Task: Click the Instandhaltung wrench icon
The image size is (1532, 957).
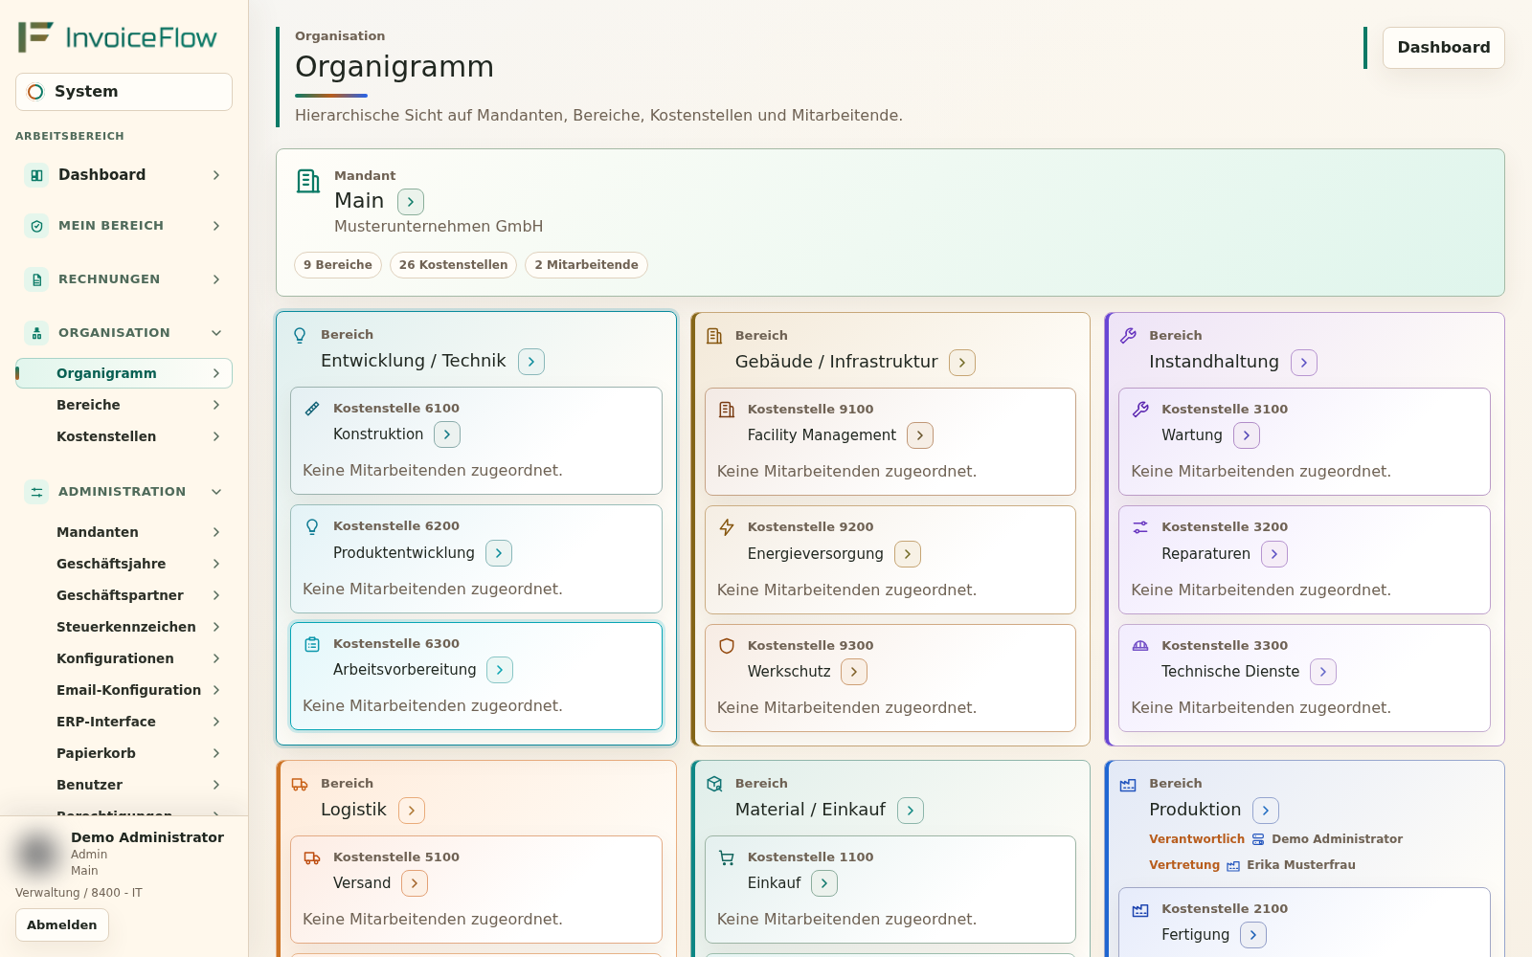Action: [1129, 336]
